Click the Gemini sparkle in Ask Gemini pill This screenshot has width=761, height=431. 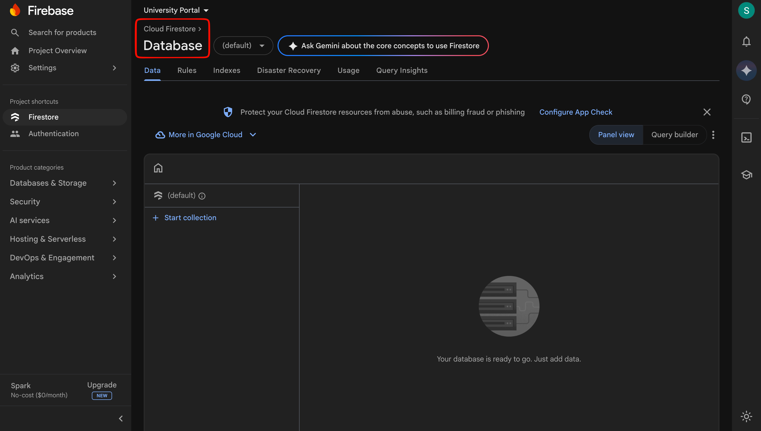pyautogui.click(x=293, y=46)
